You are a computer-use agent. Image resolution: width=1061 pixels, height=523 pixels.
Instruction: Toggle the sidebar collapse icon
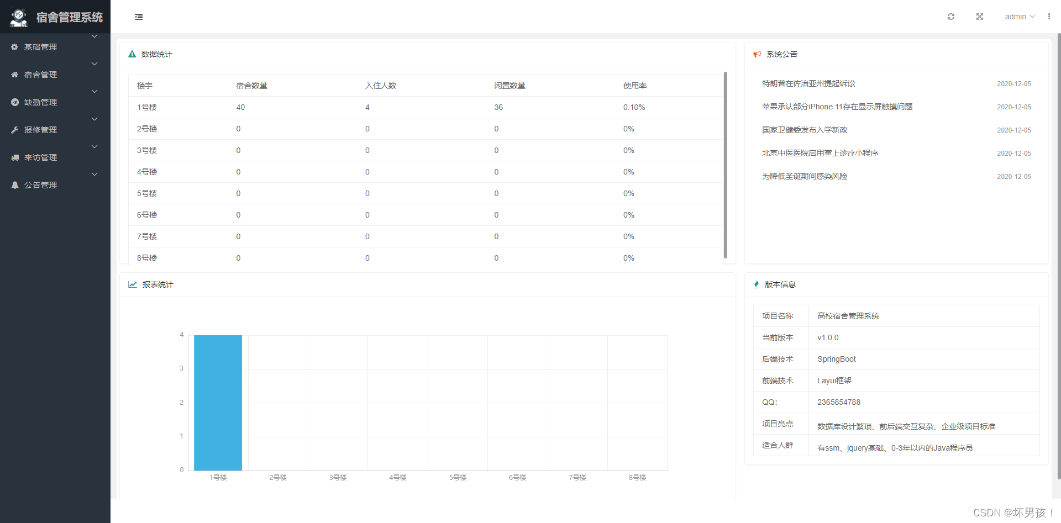139,17
